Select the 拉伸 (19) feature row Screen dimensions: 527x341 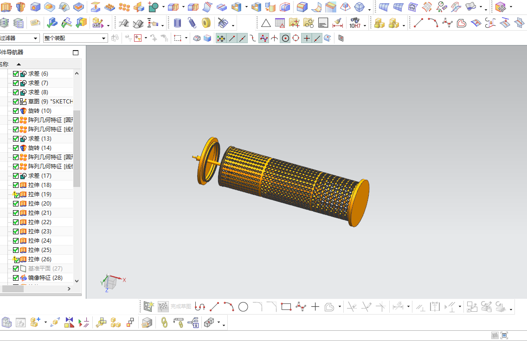pos(39,194)
